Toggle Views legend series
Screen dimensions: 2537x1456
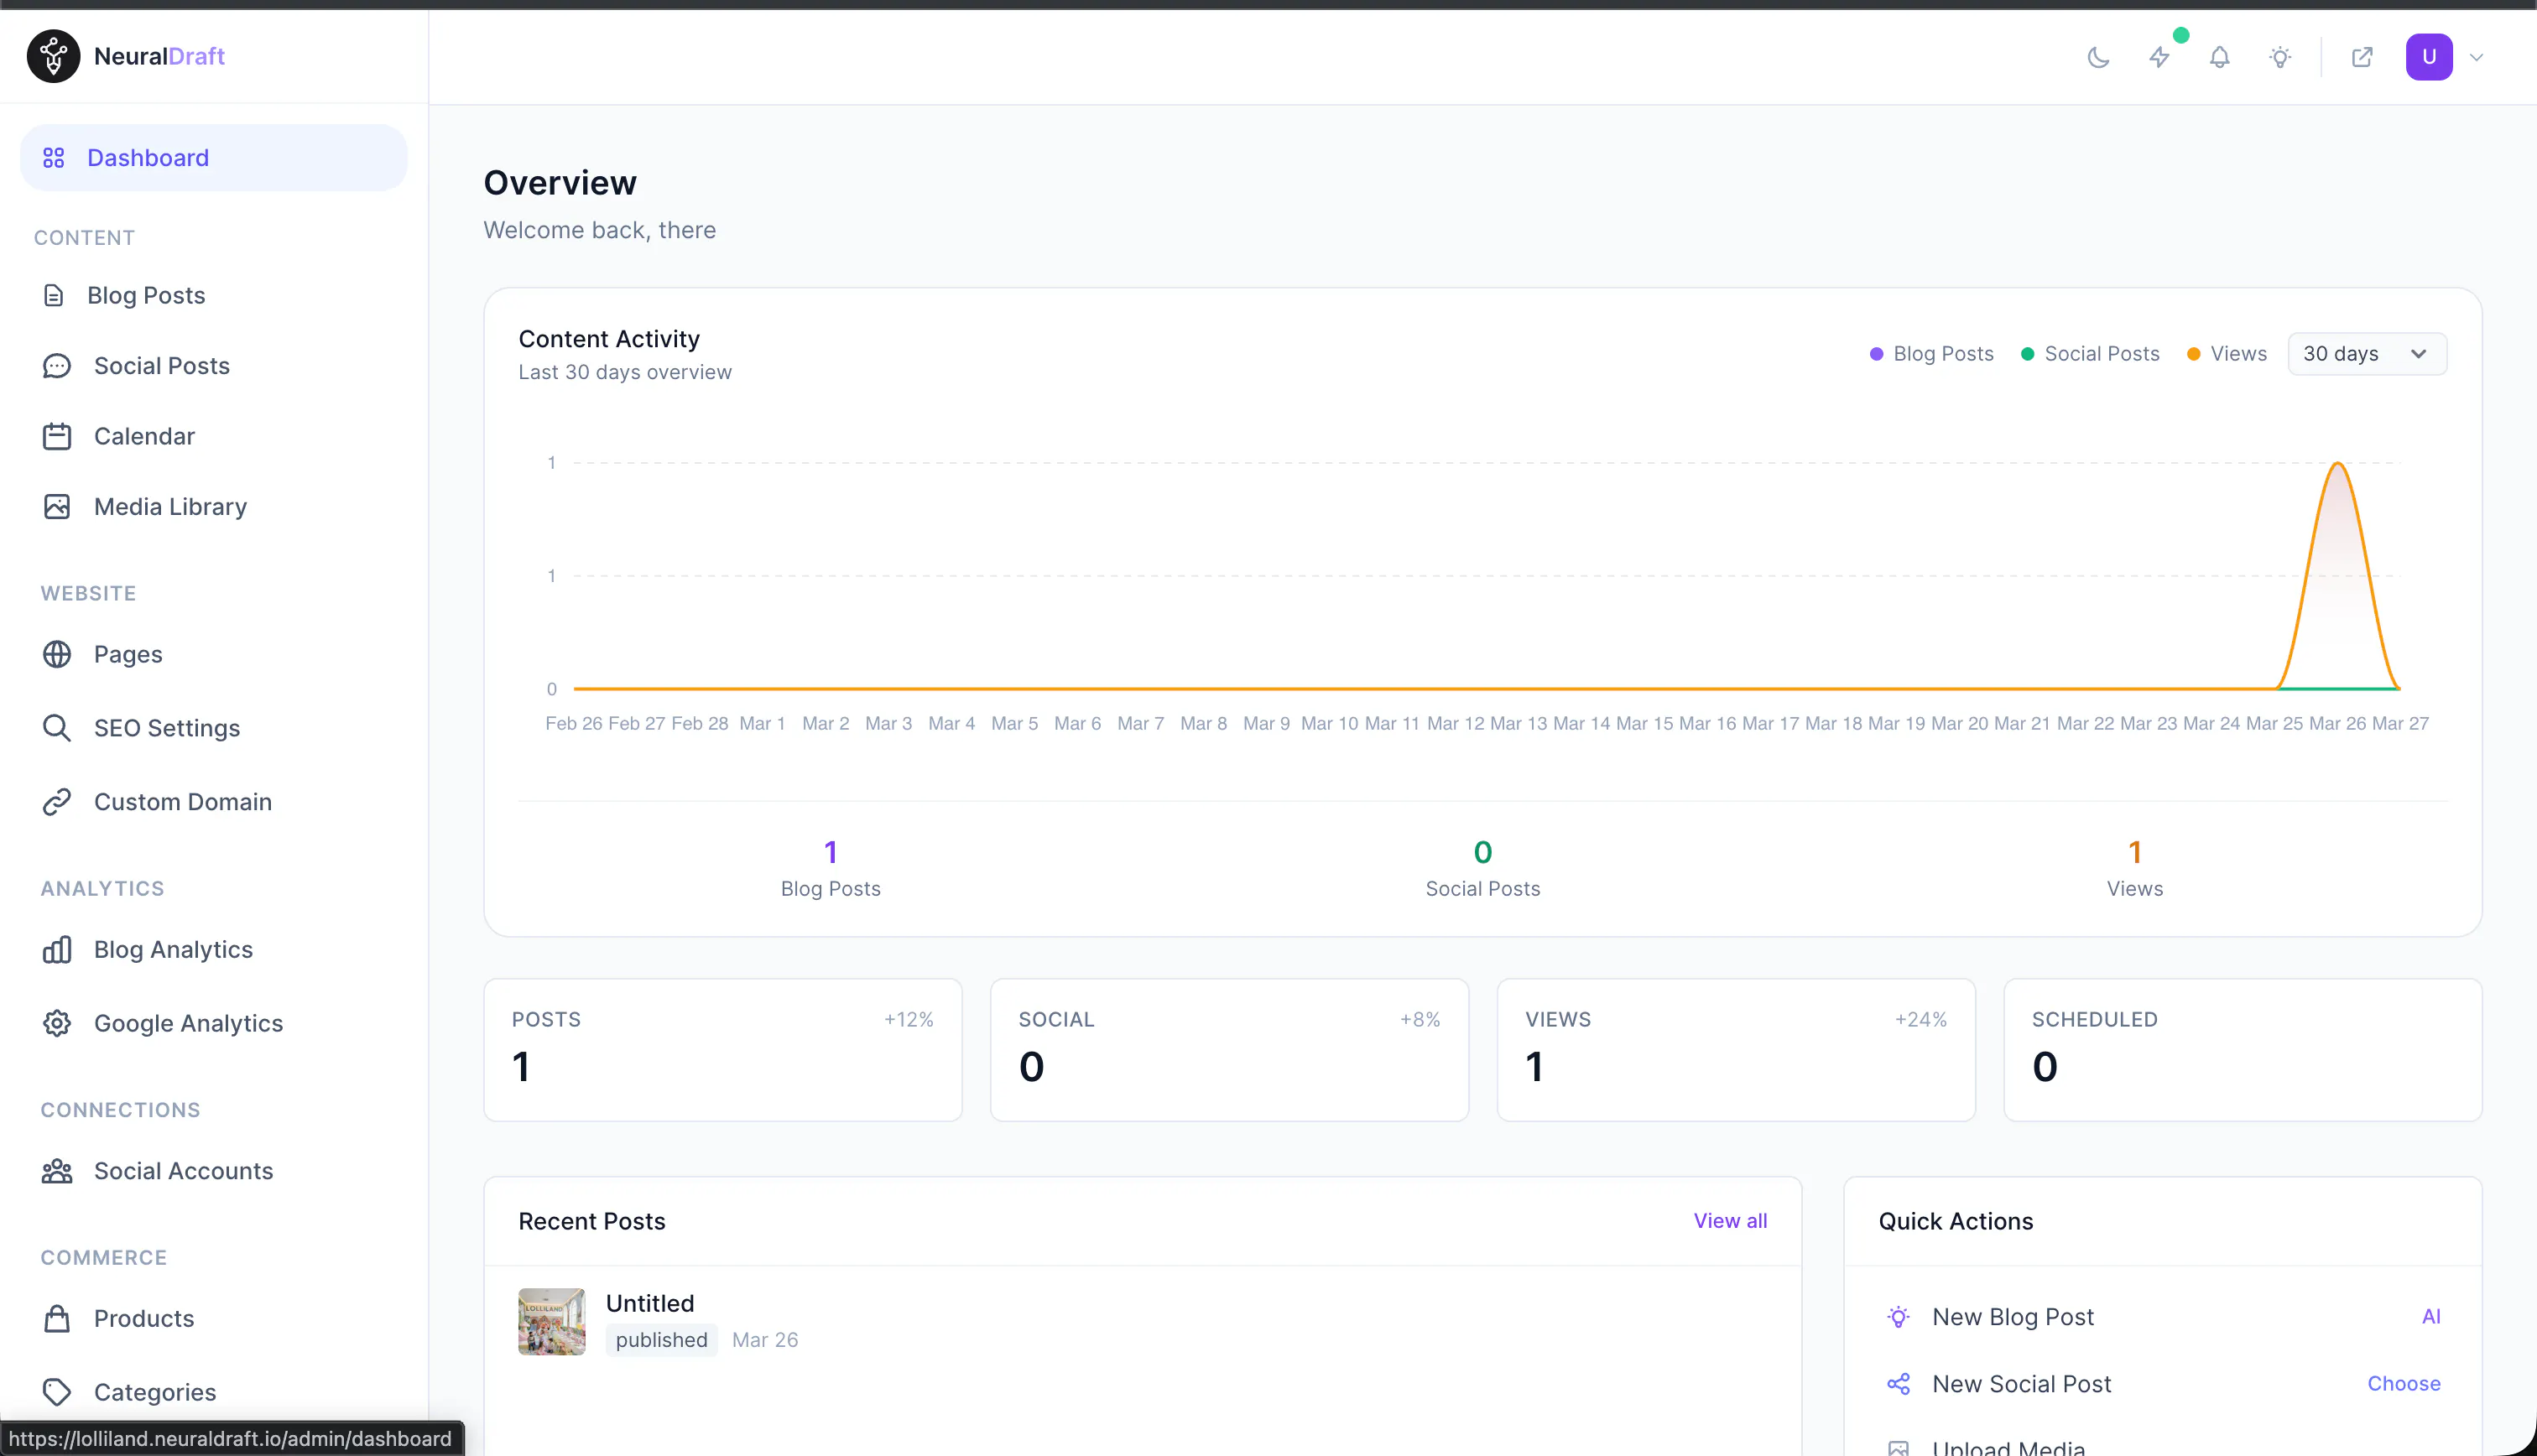tap(2227, 354)
